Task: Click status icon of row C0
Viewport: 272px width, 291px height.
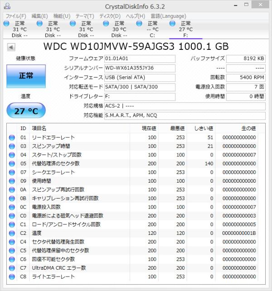Action: point(12,216)
